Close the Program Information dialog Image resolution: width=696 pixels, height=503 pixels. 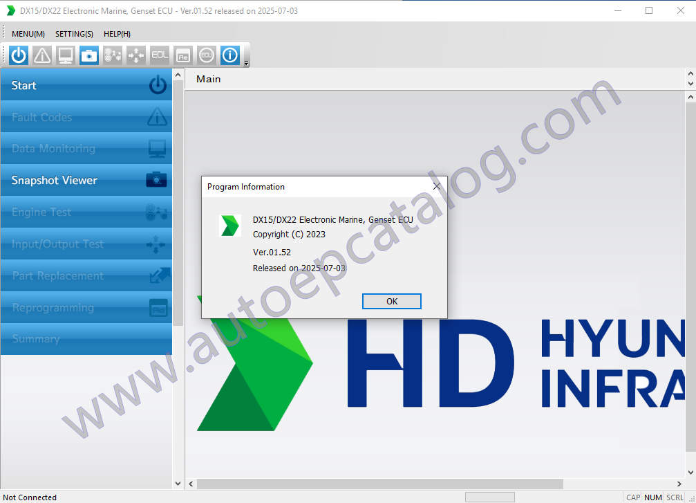(x=436, y=186)
